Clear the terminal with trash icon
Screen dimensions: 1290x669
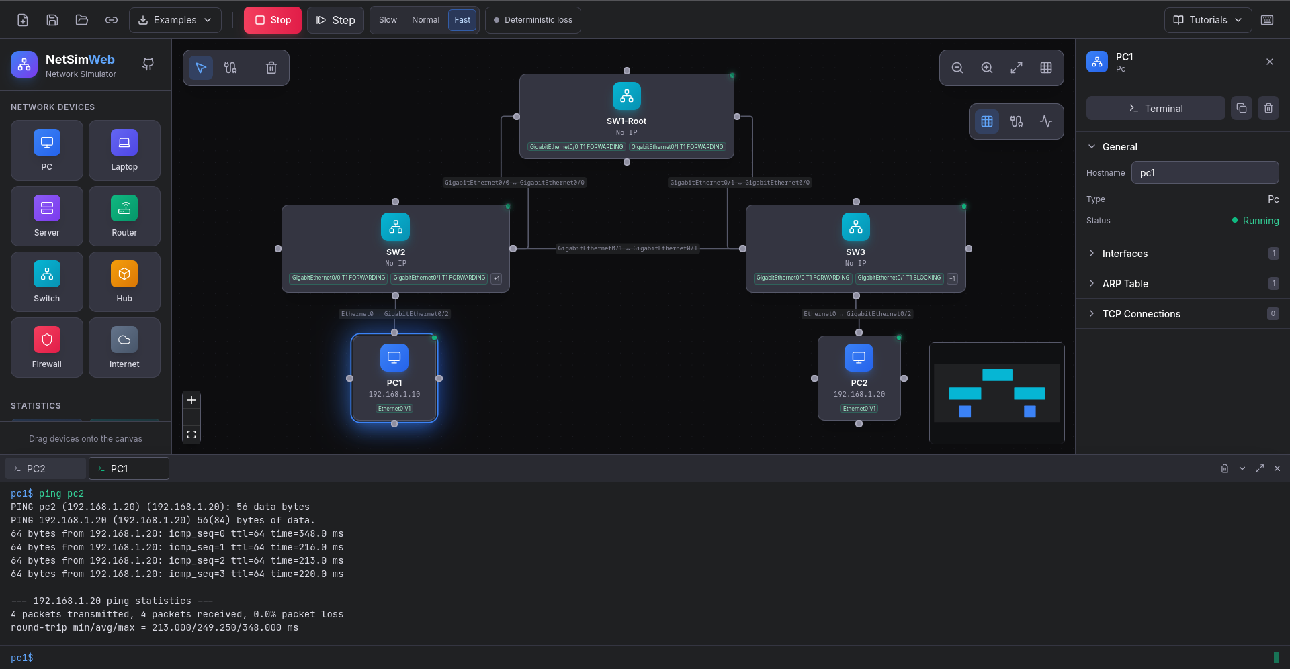[x=1225, y=468]
